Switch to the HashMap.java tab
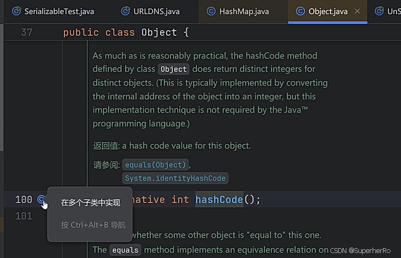401x258 pixels. [238, 11]
